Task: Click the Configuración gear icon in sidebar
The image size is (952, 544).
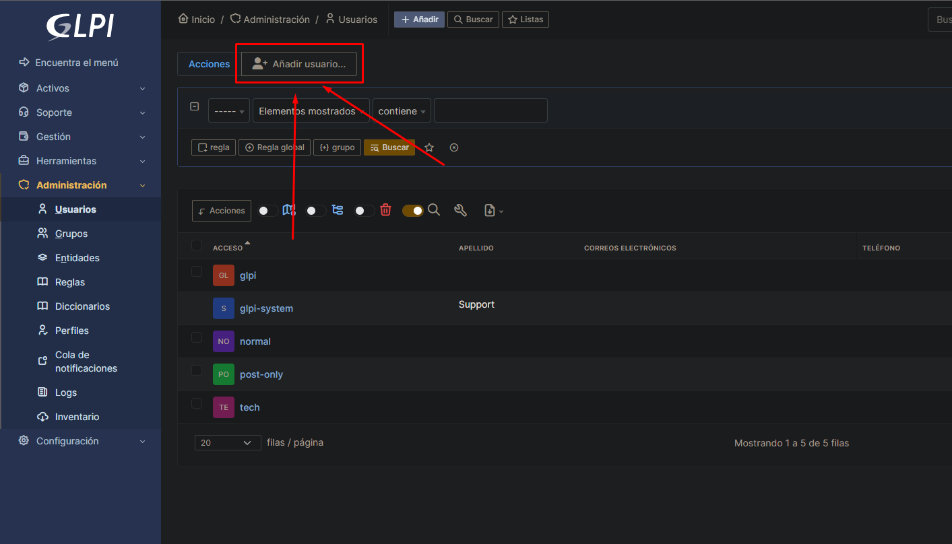Action: pyautogui.click(x=24, y=441)
